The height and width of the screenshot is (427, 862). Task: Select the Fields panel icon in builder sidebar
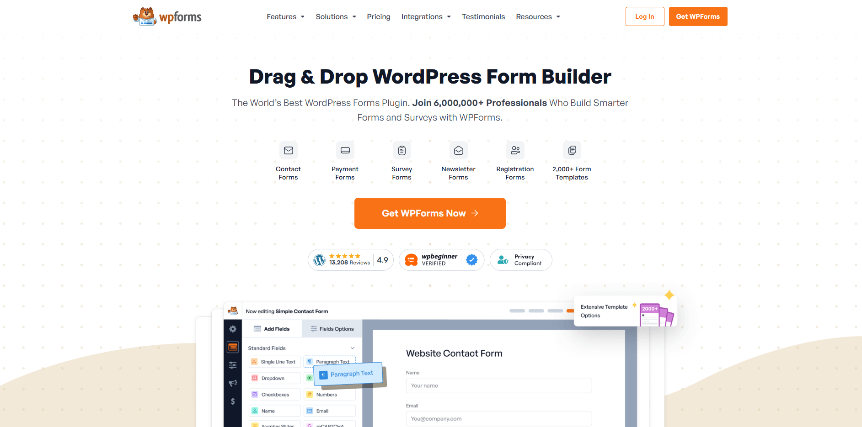point(233,347)
